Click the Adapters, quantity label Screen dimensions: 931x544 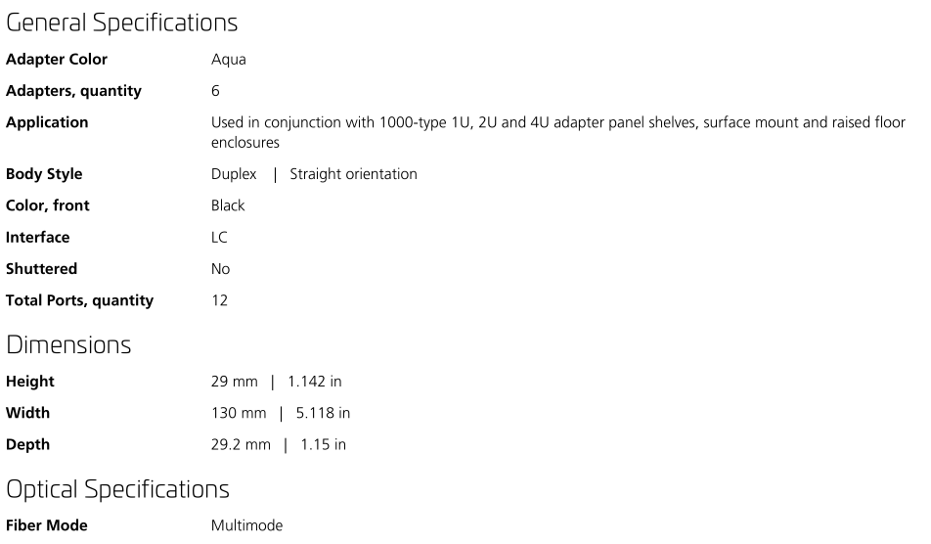73,91
